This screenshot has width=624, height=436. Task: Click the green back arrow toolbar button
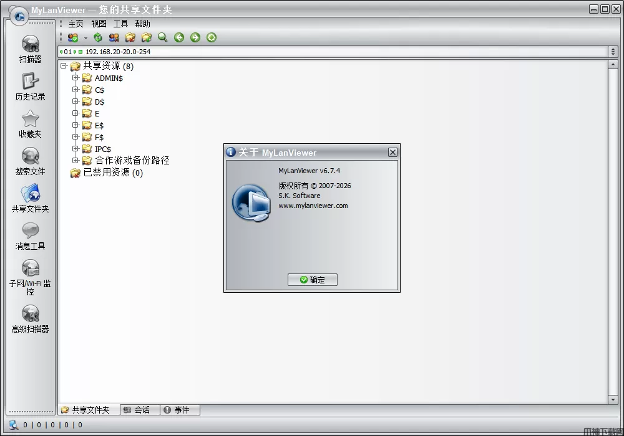179,37
